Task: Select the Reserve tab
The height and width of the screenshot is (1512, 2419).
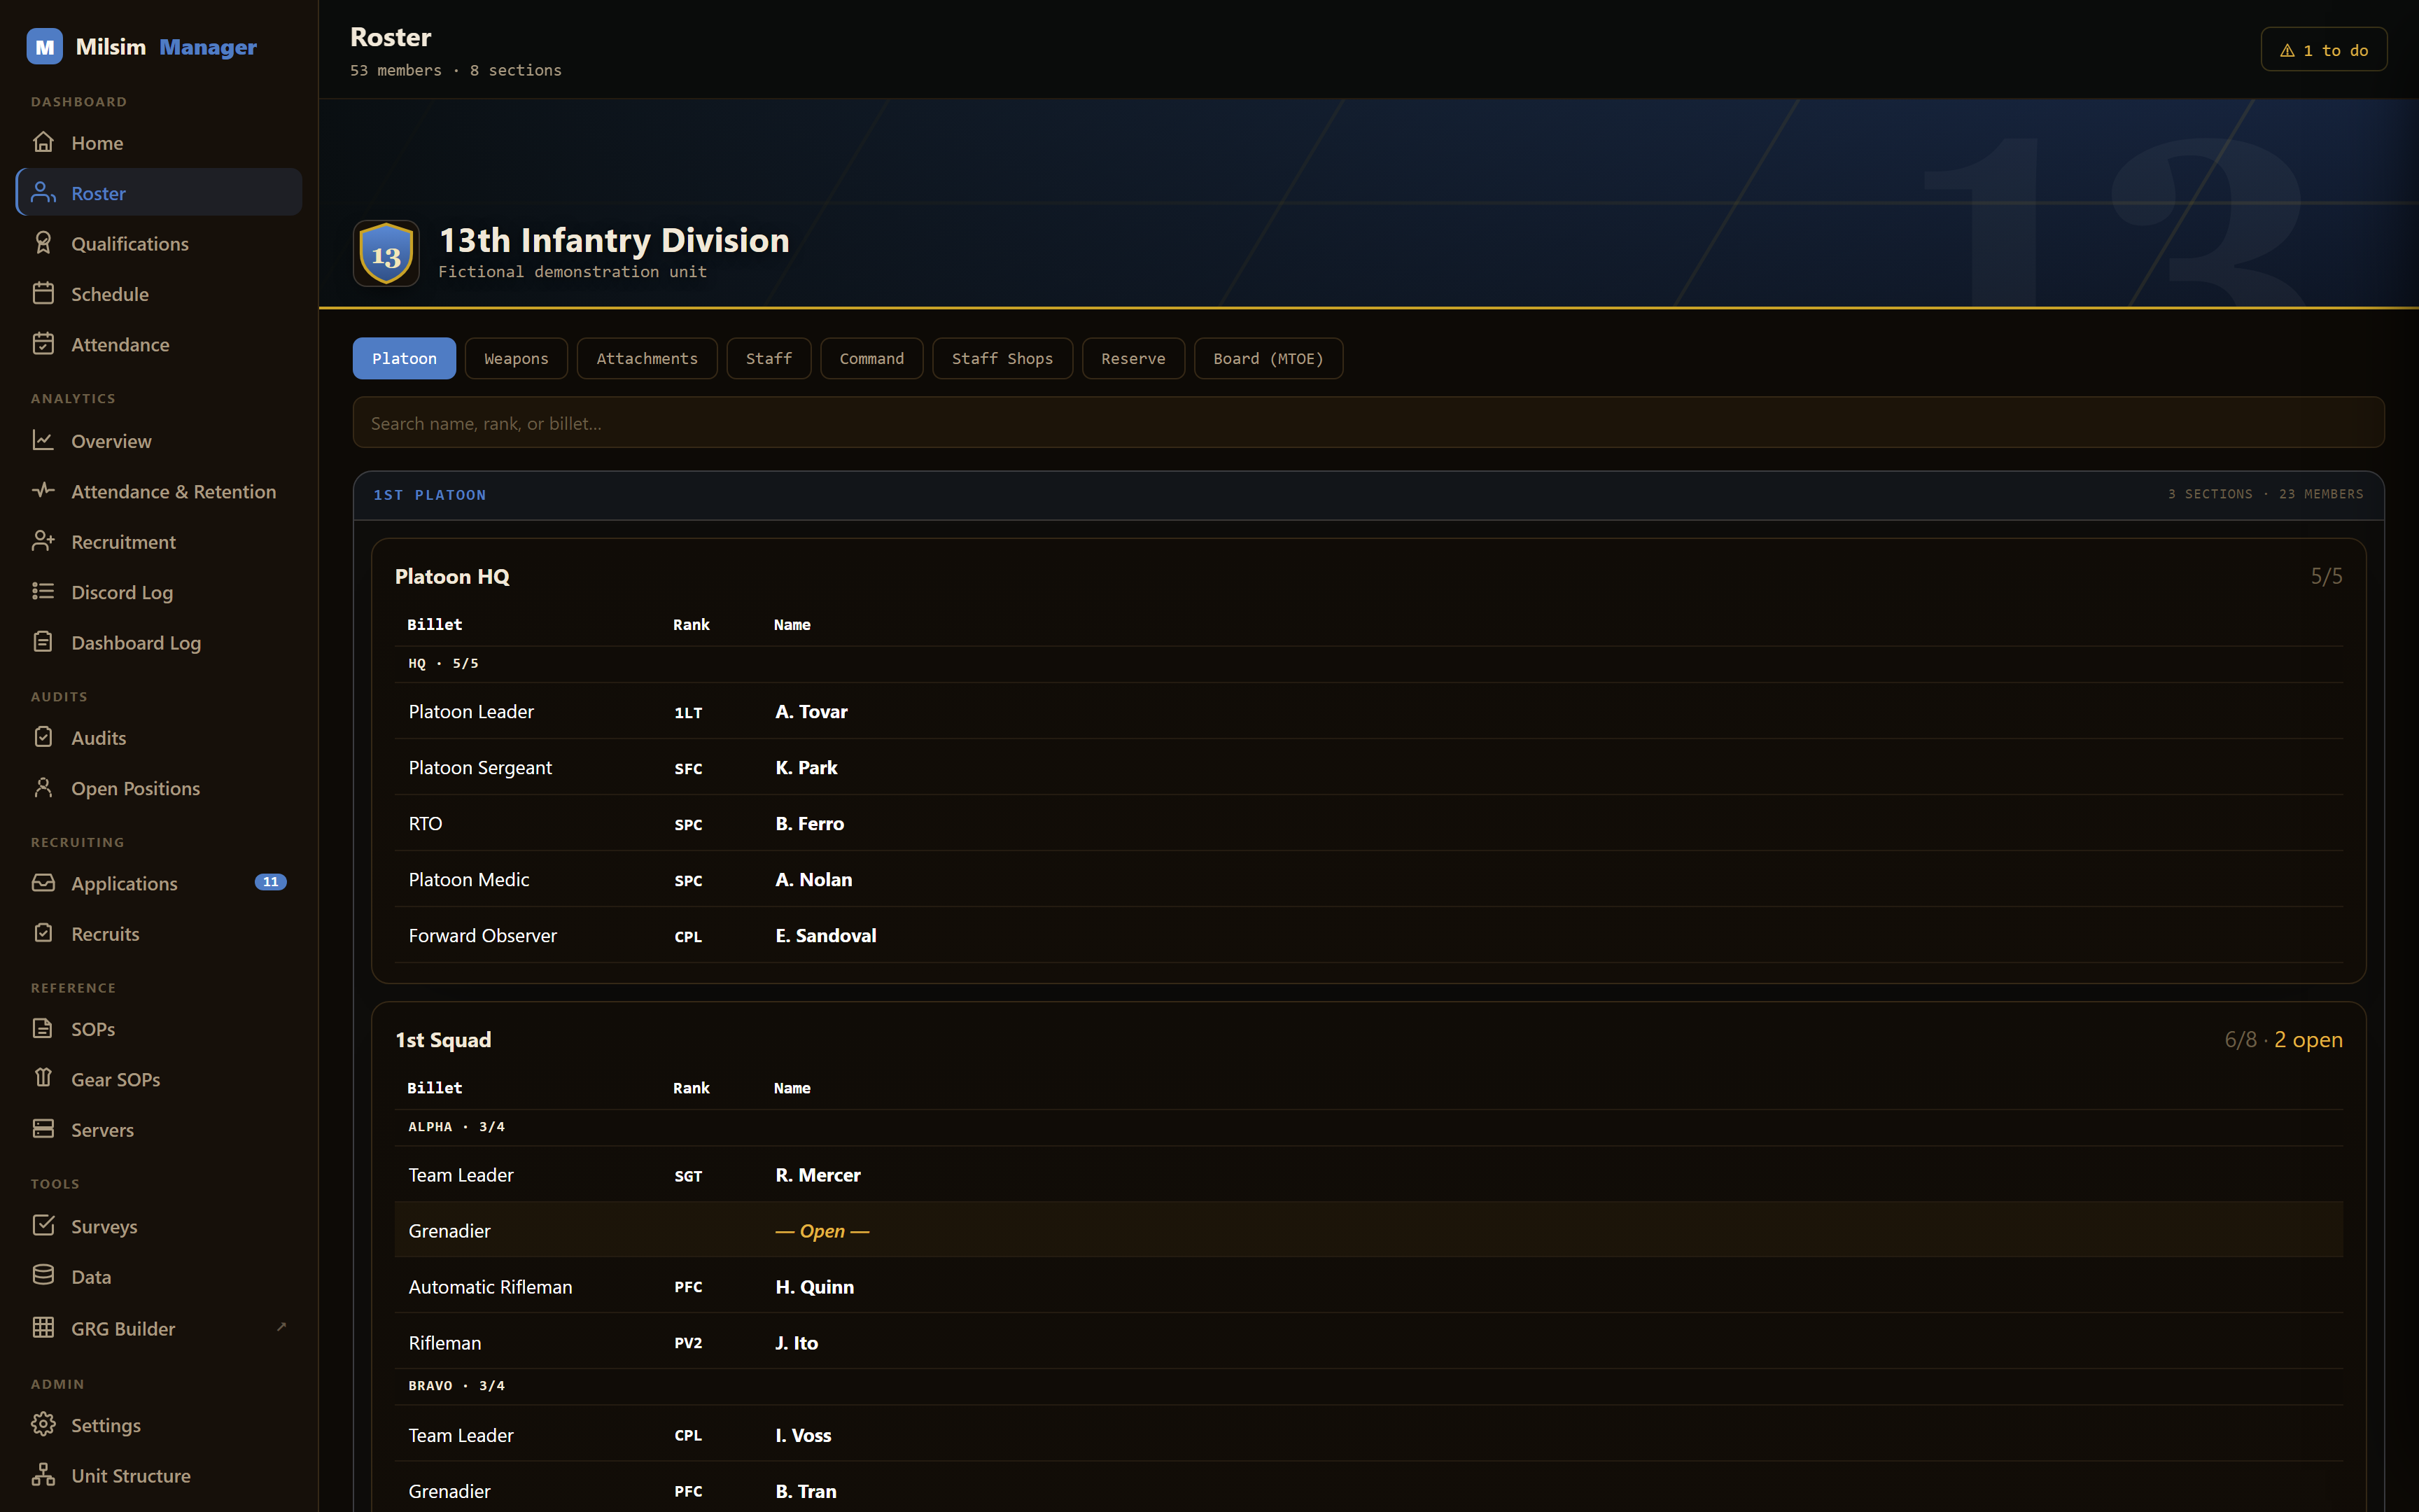Action: [x=1133, y=358]
